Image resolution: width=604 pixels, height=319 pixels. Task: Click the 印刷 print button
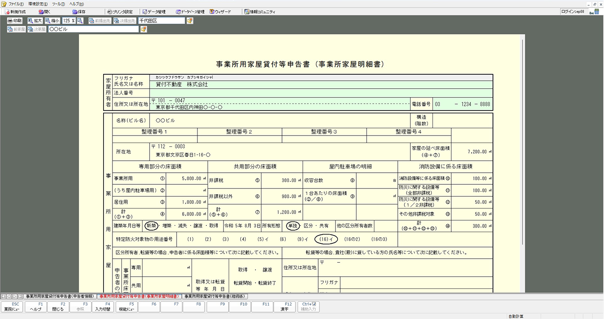[x=15, y=21]
